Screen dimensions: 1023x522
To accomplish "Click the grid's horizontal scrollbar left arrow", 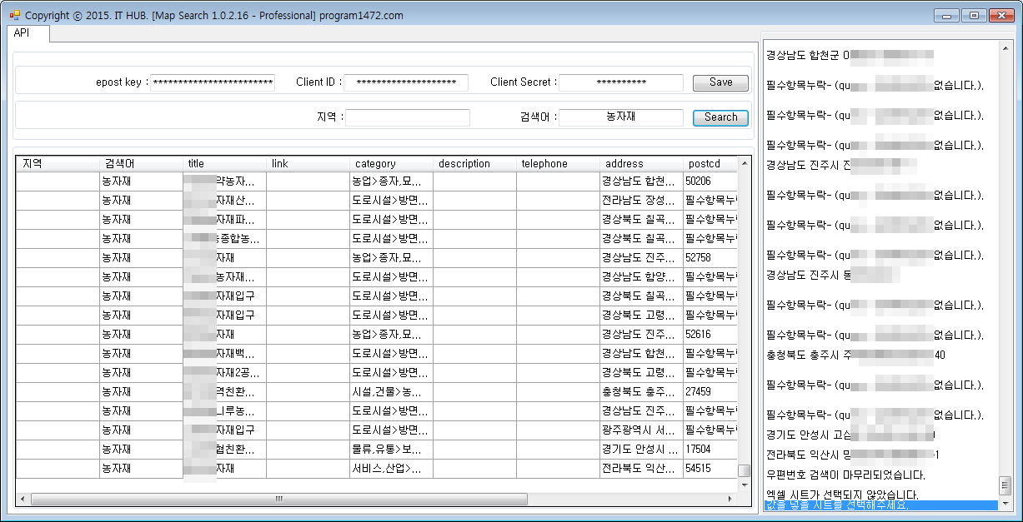I will click(x=23, y=499).
